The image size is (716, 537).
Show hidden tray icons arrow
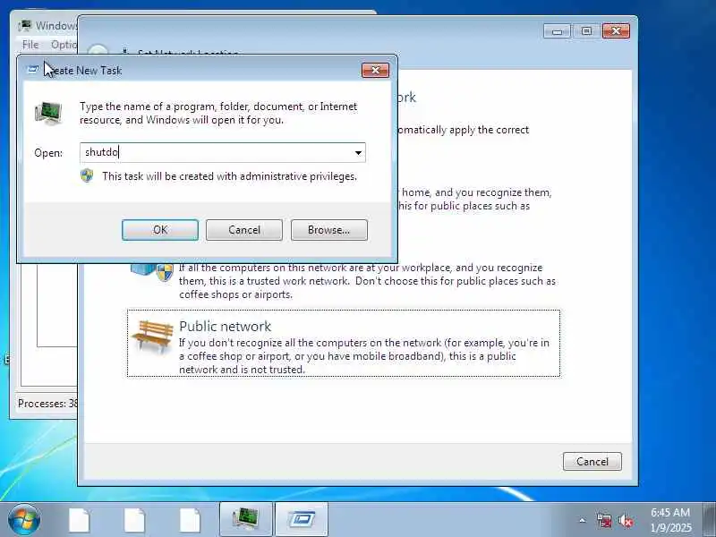(583, 520)
